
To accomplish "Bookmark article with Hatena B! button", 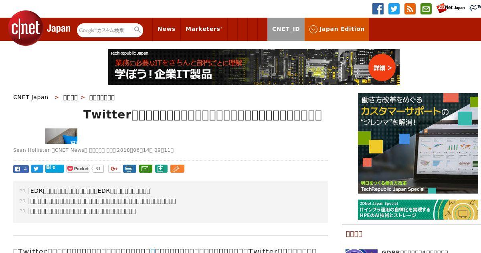I will [55, 168].
